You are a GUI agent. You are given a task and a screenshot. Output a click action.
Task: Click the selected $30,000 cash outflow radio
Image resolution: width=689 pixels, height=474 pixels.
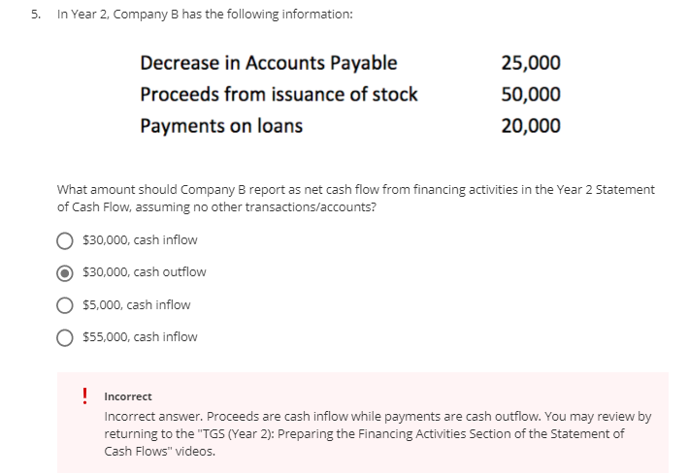[x=65, y=273]
